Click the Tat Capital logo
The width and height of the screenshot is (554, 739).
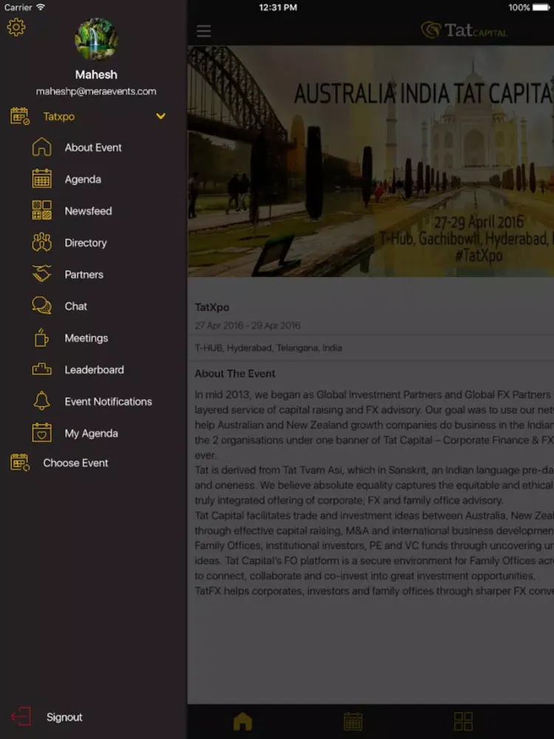464,30
